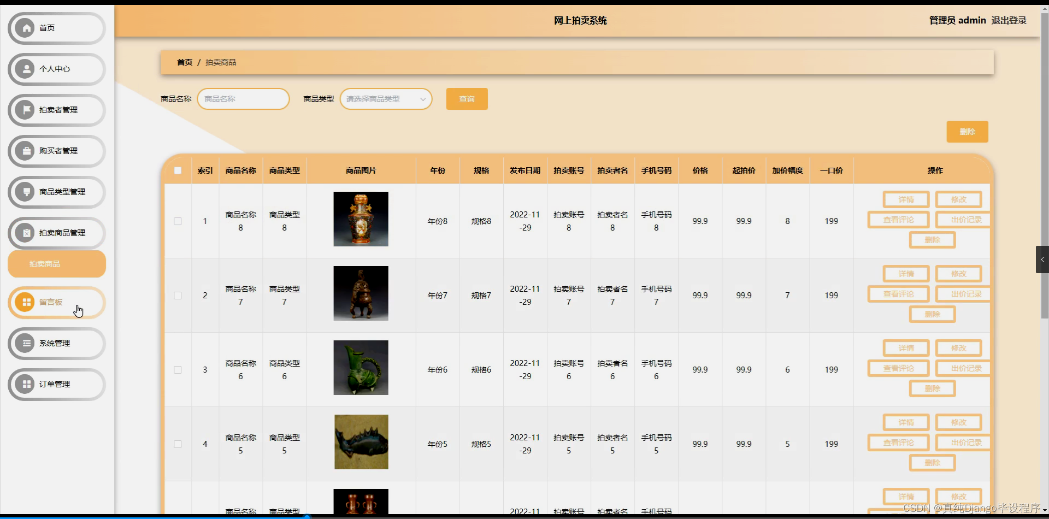Click the 管理员 admin label in header
The image size is (1049, 519).
957,20
